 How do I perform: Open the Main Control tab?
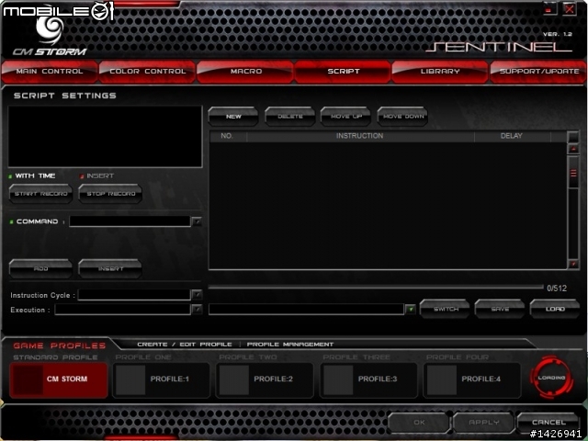click(49, 72)
